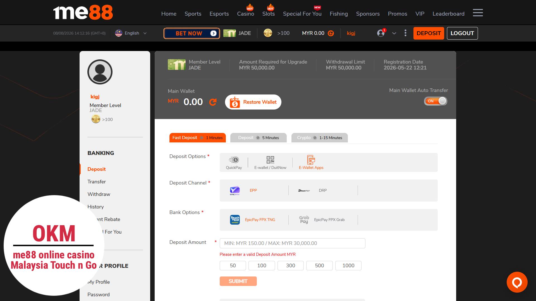The image size is (536, 301).
Task: Open the sidebar History link
Action: click(95, 207)
